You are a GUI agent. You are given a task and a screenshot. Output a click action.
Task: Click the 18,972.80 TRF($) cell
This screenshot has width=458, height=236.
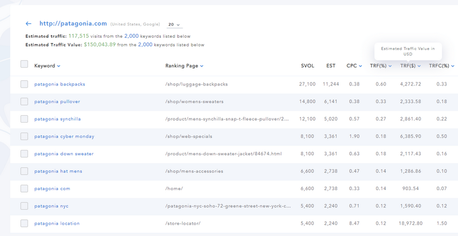pyautogui.click(x=410, y=223)
